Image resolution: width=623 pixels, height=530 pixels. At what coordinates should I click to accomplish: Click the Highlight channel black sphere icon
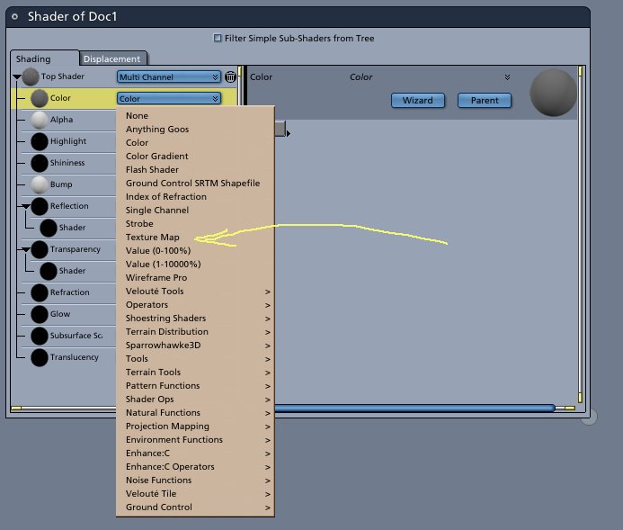tap(40, 141)
